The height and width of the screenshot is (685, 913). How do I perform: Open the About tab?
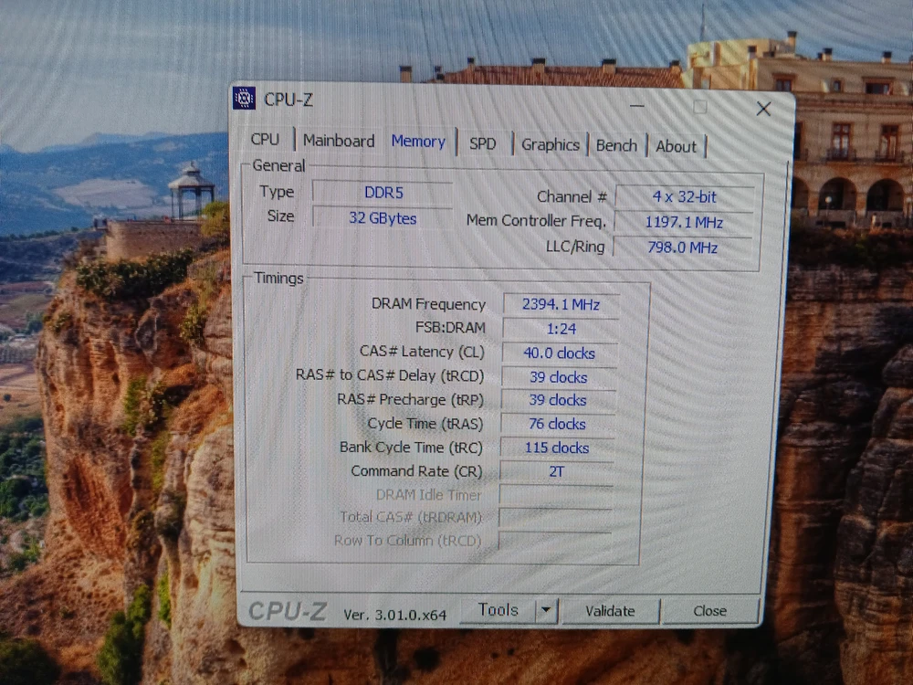click(676, 147)
